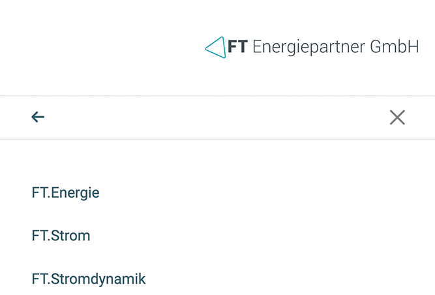Click empty bar area between arrow and X
The height and width of the screenshot is (295, 435).
217,117
